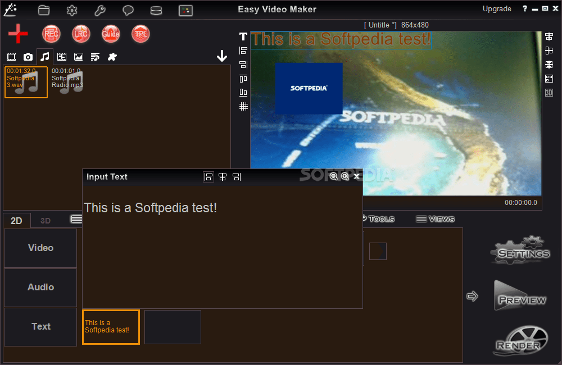Screen dimensions: 562x365
Task: Click the downward arrow above the media bin
Action: pyautogui.click(x=222, y=56)
